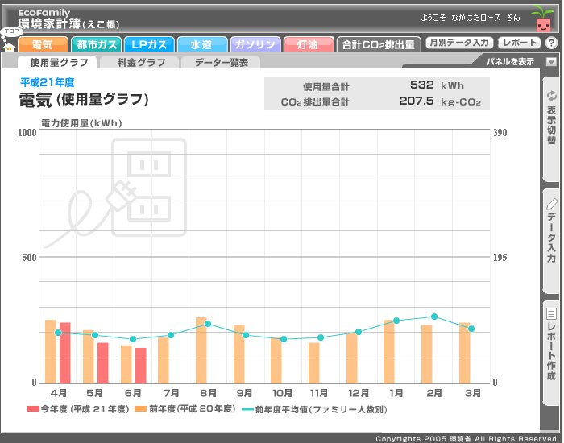The image size is (564, 443).
Task: Open the ガソリン tab
Action: 255,44
